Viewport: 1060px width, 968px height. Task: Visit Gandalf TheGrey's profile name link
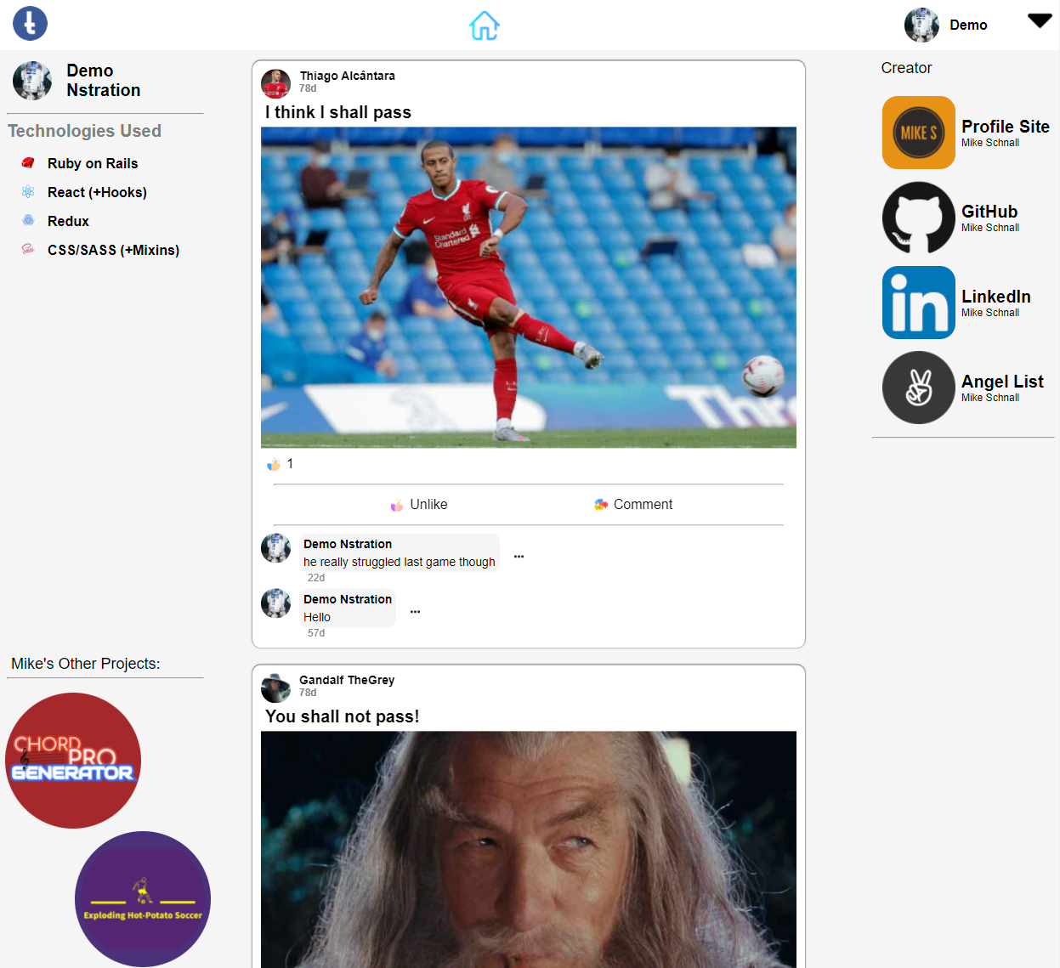coord(347,680)
